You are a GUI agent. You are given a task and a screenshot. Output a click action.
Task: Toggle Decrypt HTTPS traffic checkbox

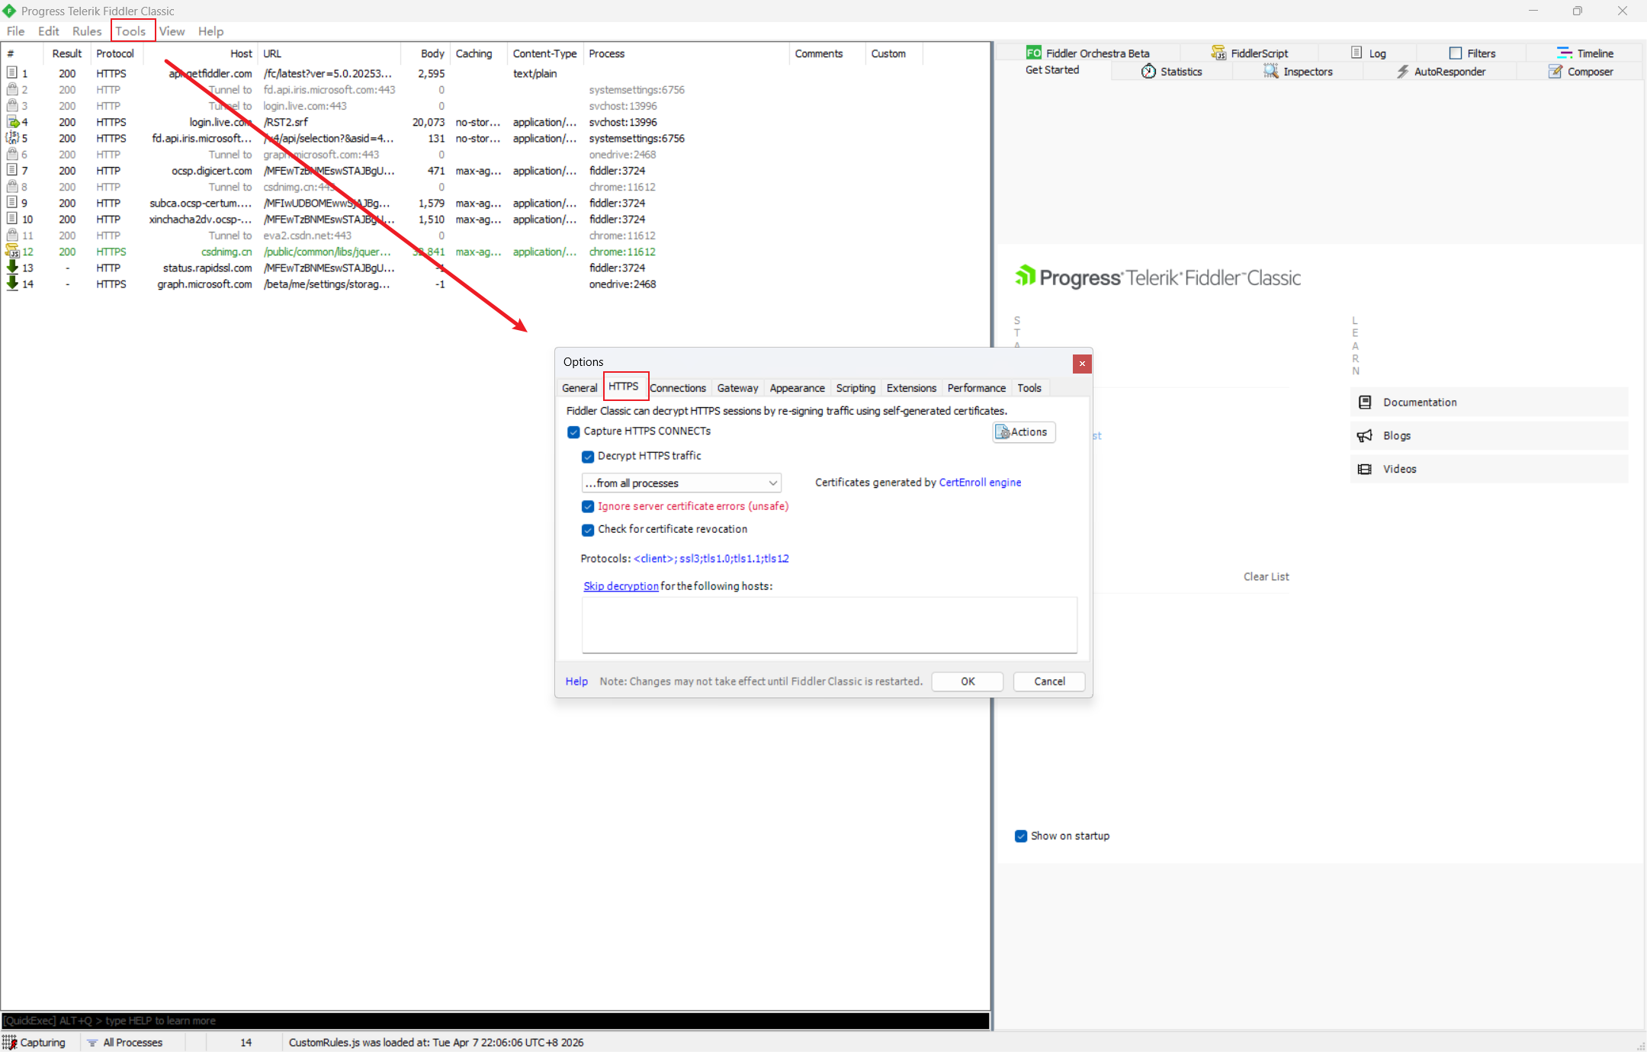click(588, 457)
